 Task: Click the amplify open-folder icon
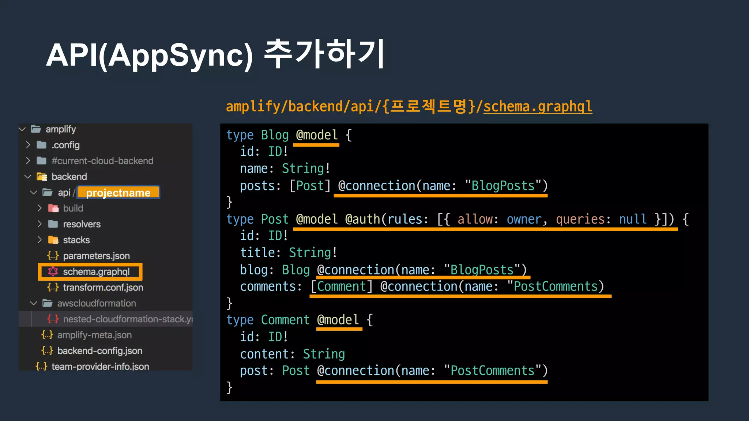click(x=36, y=129)
